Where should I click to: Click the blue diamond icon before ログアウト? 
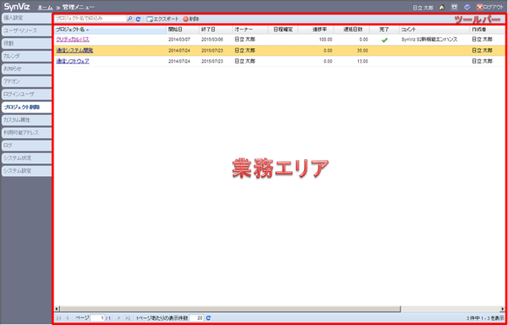pyautogui.click(x=467, y=8)
